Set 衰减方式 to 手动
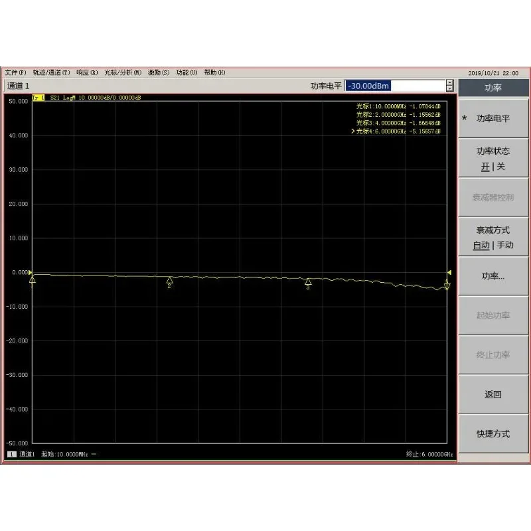Viewport: 531px width, 531px height. click(505, 245)
